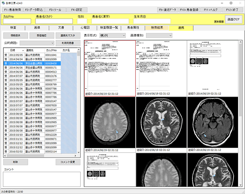Click the list's horizontal scrollbar right arrow

[75, 156]
